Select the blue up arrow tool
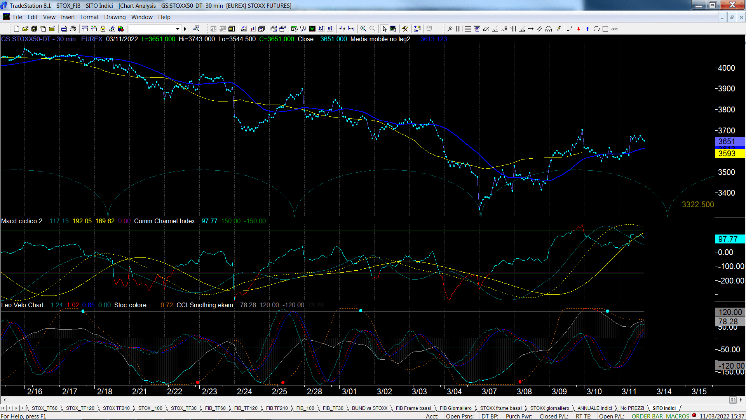The image size is (746, 420). (x=587, y=29)
